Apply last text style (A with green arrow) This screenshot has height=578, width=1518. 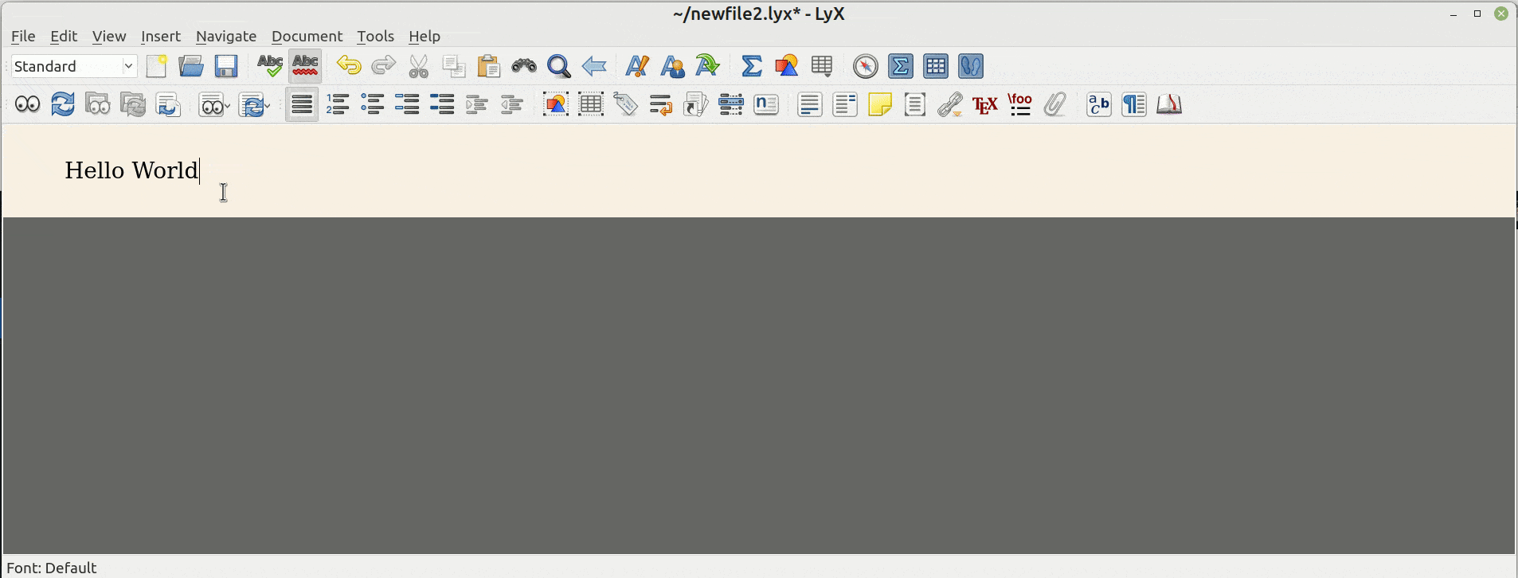coord(707,66)
